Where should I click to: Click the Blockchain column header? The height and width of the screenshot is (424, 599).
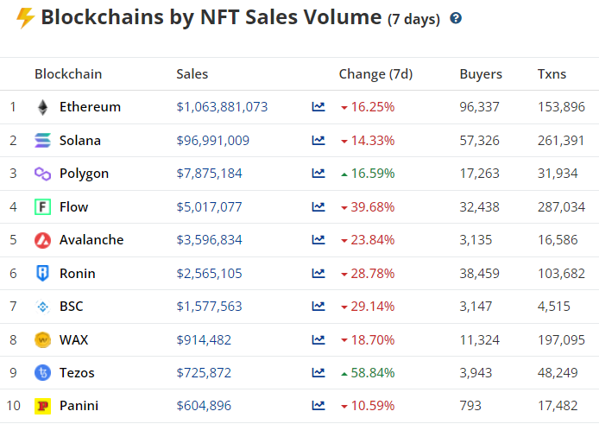(x=68, y=74)
